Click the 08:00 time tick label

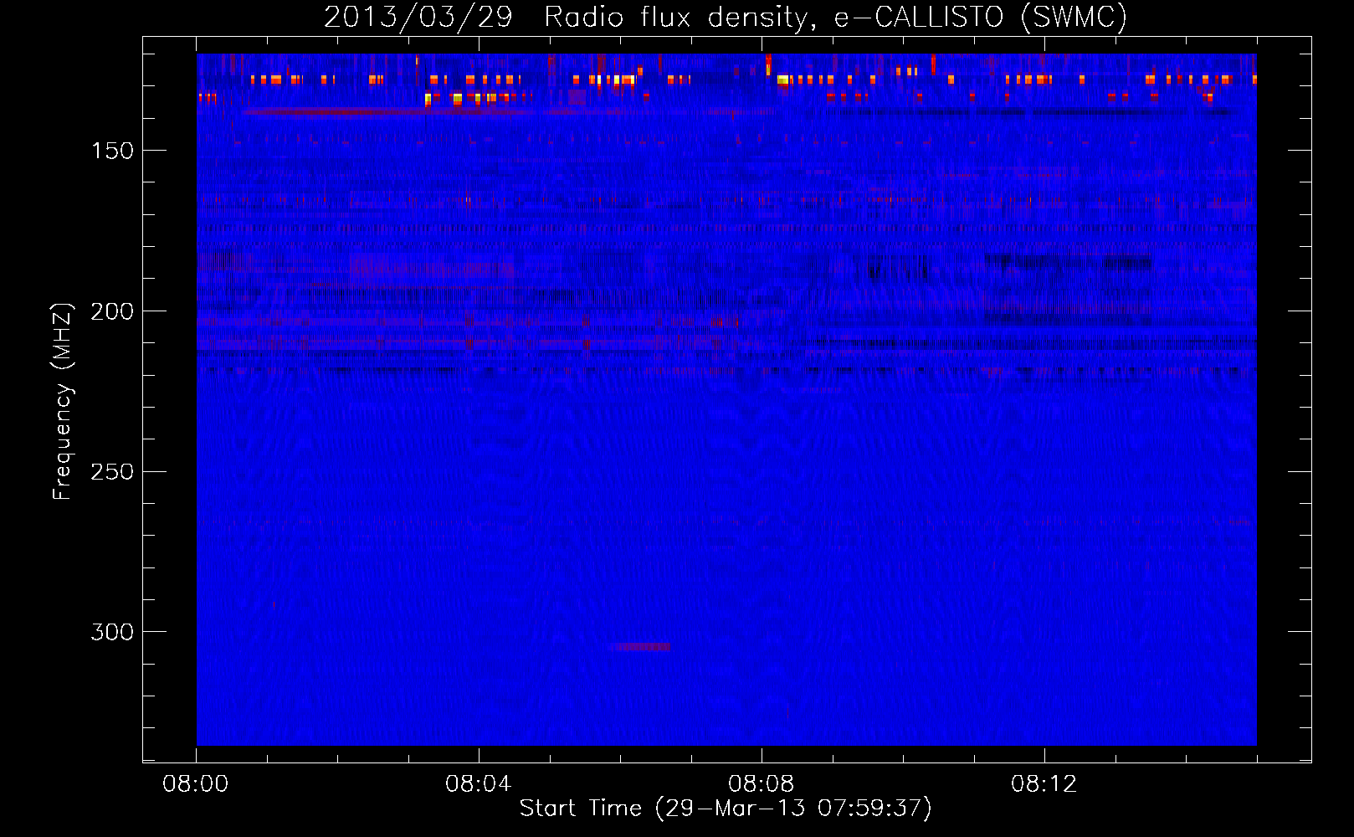point(196,784)
